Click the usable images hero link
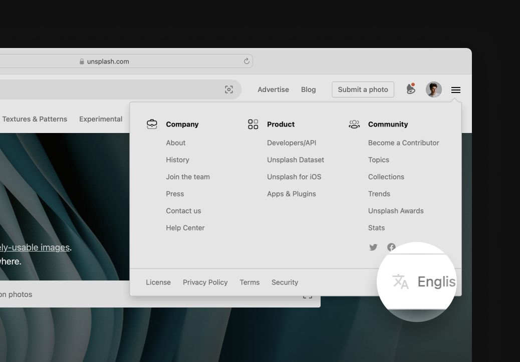 point(35,247)
